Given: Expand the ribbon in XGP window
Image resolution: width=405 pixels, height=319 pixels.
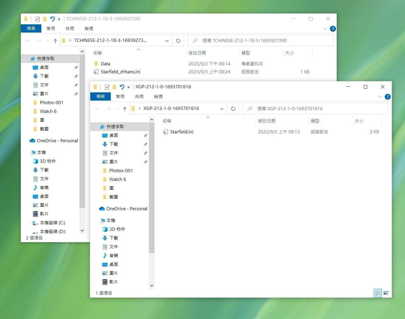Looking at the screenshot, I should [380, 97].
